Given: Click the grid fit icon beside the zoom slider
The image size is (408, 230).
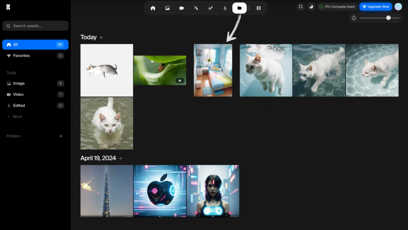Looking at the screenshot, I should [x=354, y=18].
